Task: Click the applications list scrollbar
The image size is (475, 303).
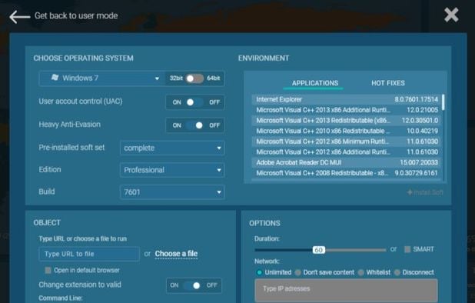Action: pyautogui.click(x=443, y=102)
